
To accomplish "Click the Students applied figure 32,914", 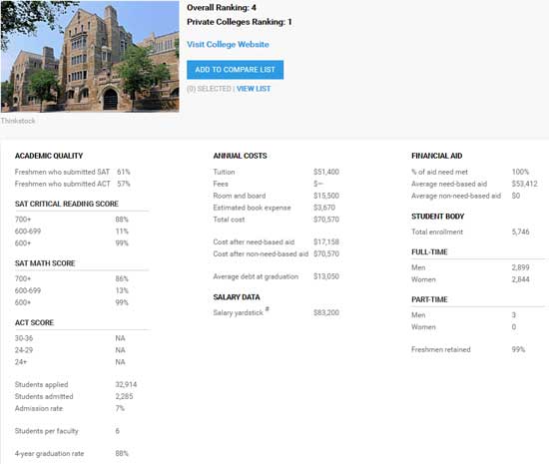I will click(x=126, y=384).
